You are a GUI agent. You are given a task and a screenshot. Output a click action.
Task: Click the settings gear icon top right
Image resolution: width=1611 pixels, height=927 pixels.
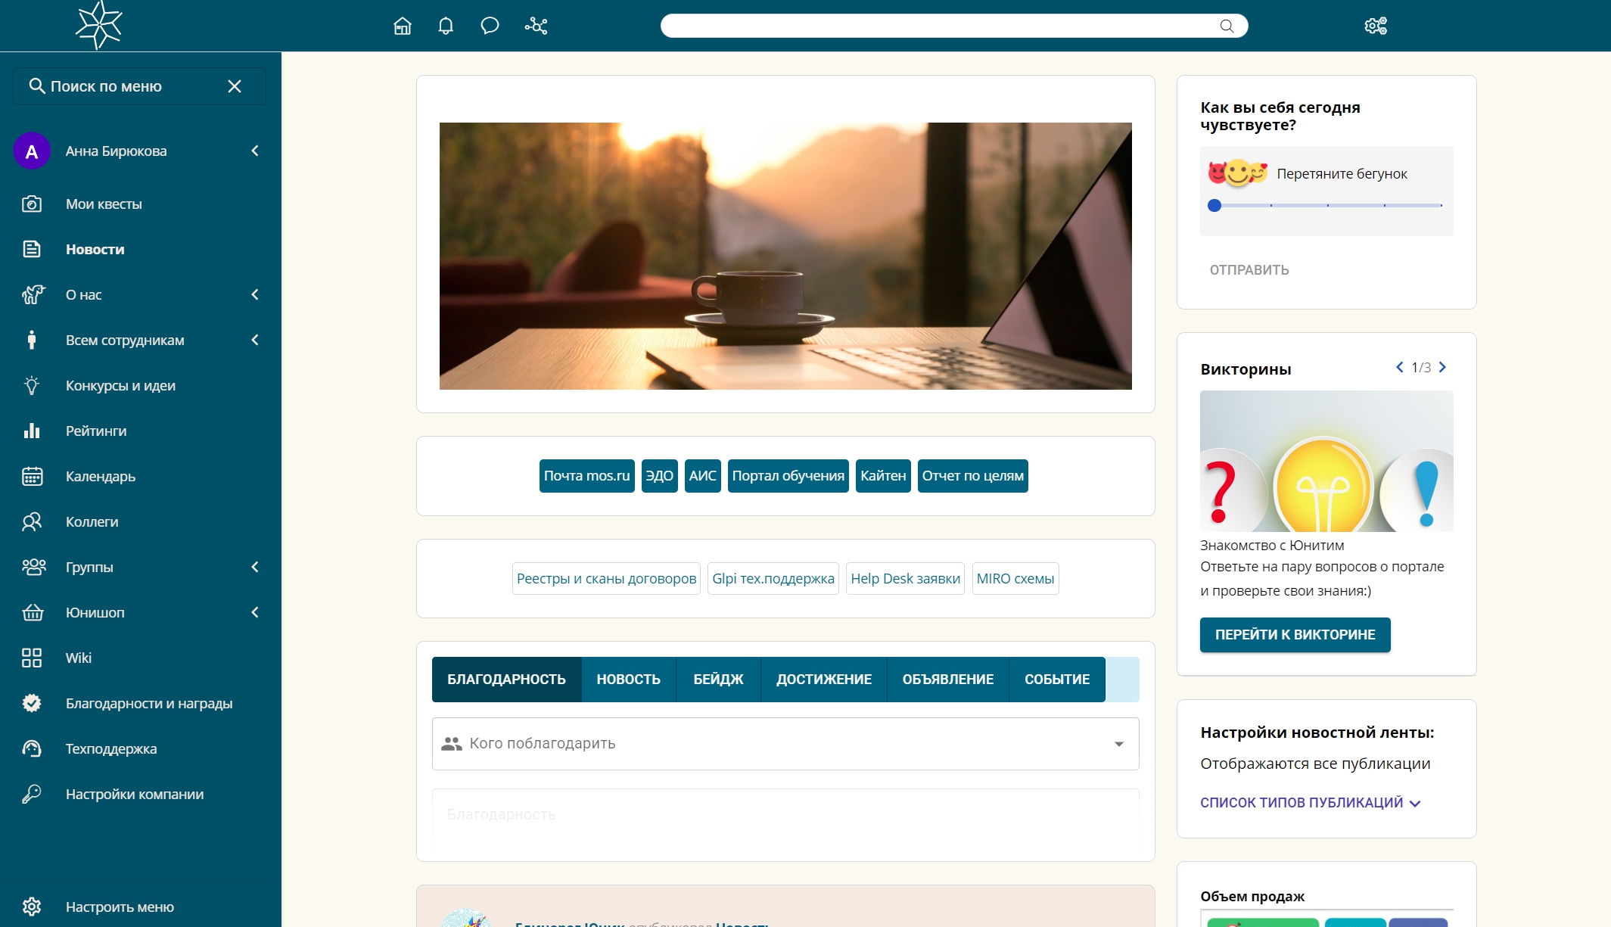1376,24
